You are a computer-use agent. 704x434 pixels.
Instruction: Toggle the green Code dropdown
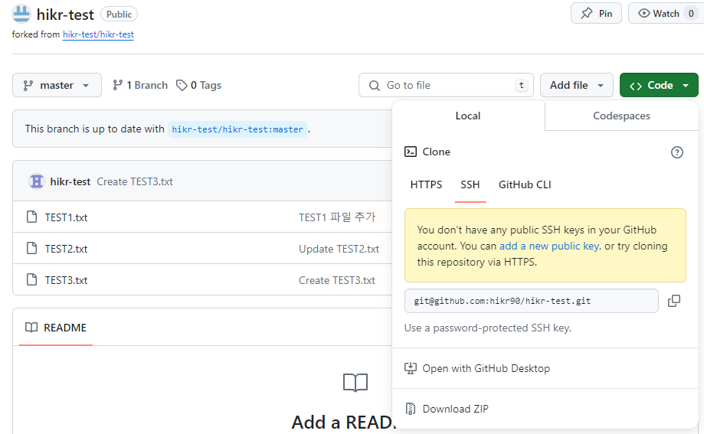(x=659, y=85)
